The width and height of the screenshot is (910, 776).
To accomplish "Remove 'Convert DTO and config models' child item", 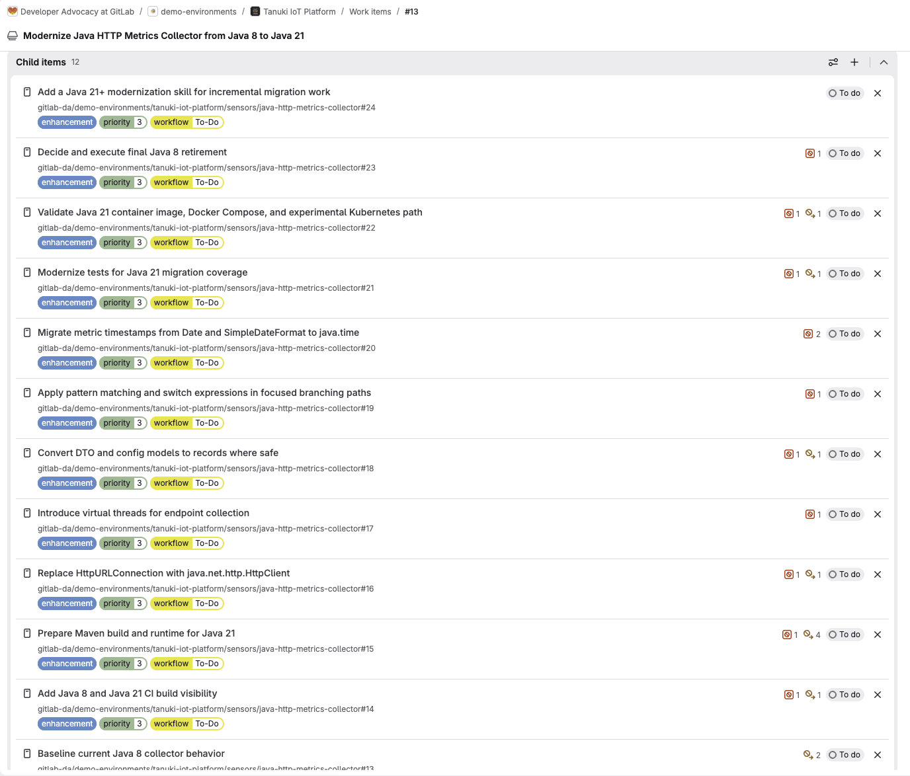I will click(878, 454).
